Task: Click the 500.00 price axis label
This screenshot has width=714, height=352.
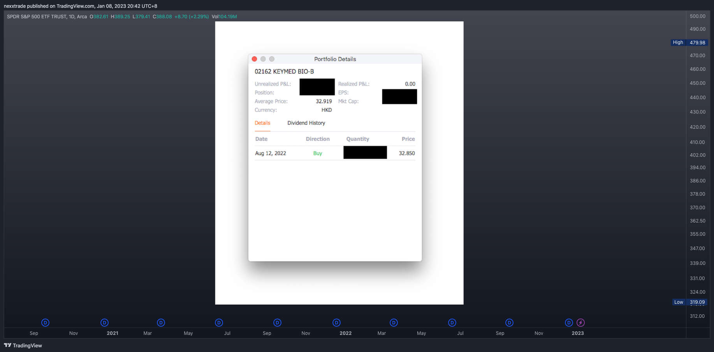Action: click(x=697, y=16)
